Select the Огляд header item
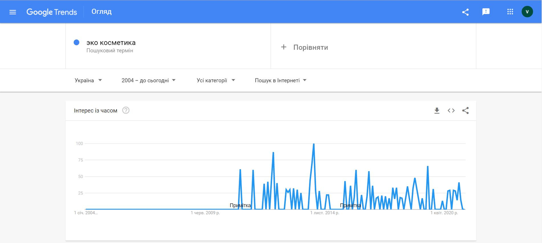 (102, 12)
